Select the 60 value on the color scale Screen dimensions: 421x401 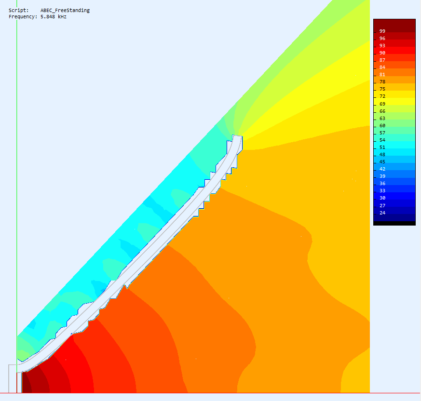click(x=382, y=126)
